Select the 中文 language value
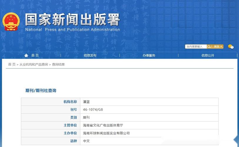 point(86,141)
